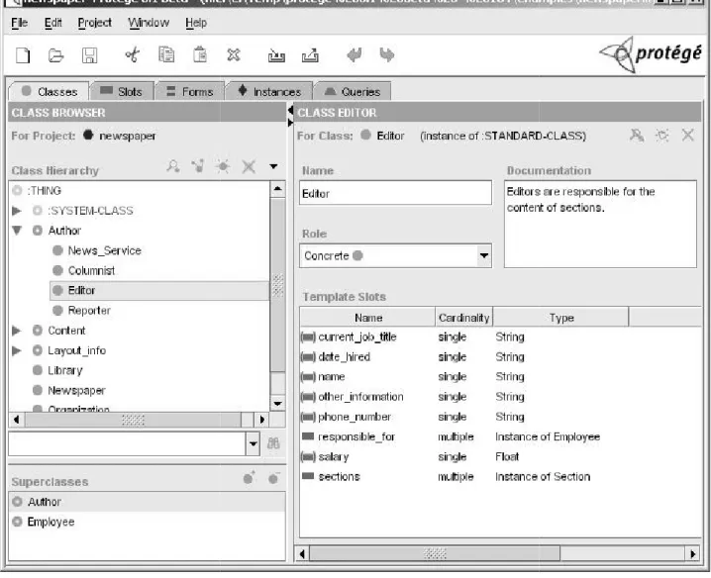
Task: Click Add Superclass icon
Action: (x=249, y=478)
